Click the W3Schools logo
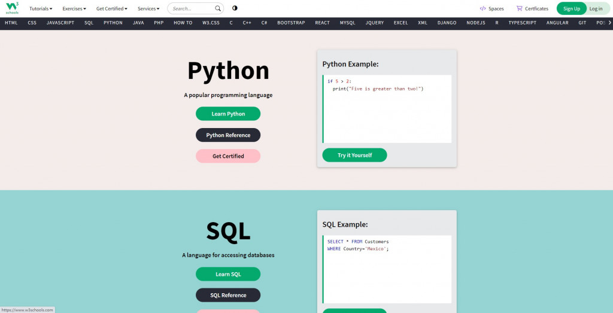613x313 pixels. pos(12,8)
